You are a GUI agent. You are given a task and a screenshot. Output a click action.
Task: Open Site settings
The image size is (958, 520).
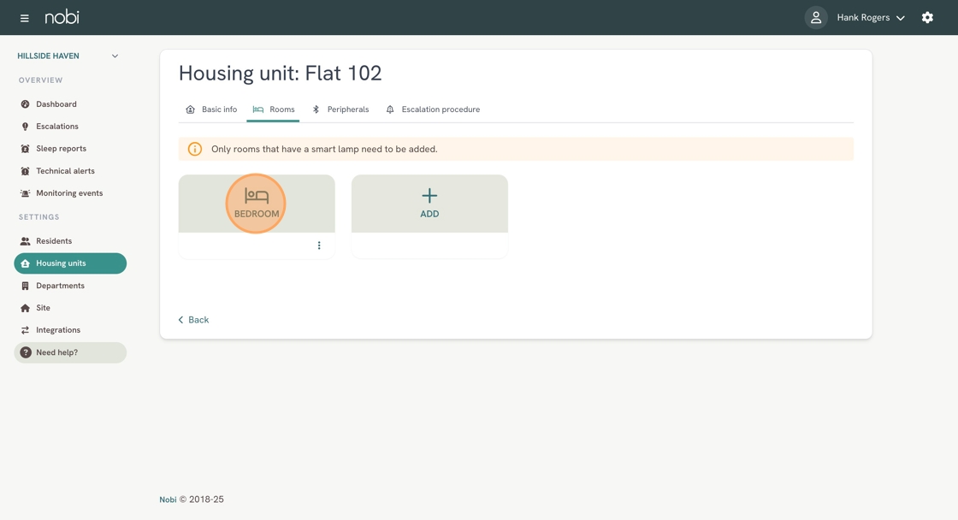[x=43, y=308]
